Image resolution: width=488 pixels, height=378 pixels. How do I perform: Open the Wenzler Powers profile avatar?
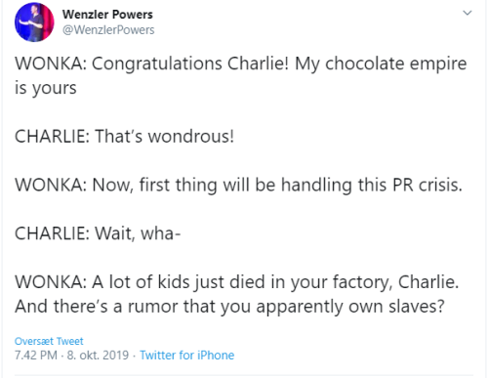click(34, 22)
